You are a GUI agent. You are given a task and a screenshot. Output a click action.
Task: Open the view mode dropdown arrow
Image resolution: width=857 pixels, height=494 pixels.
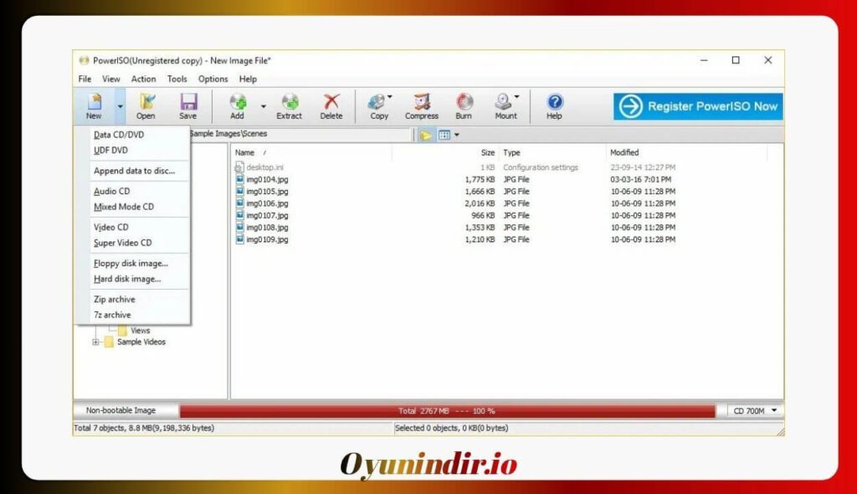click(x=457, y=135)
